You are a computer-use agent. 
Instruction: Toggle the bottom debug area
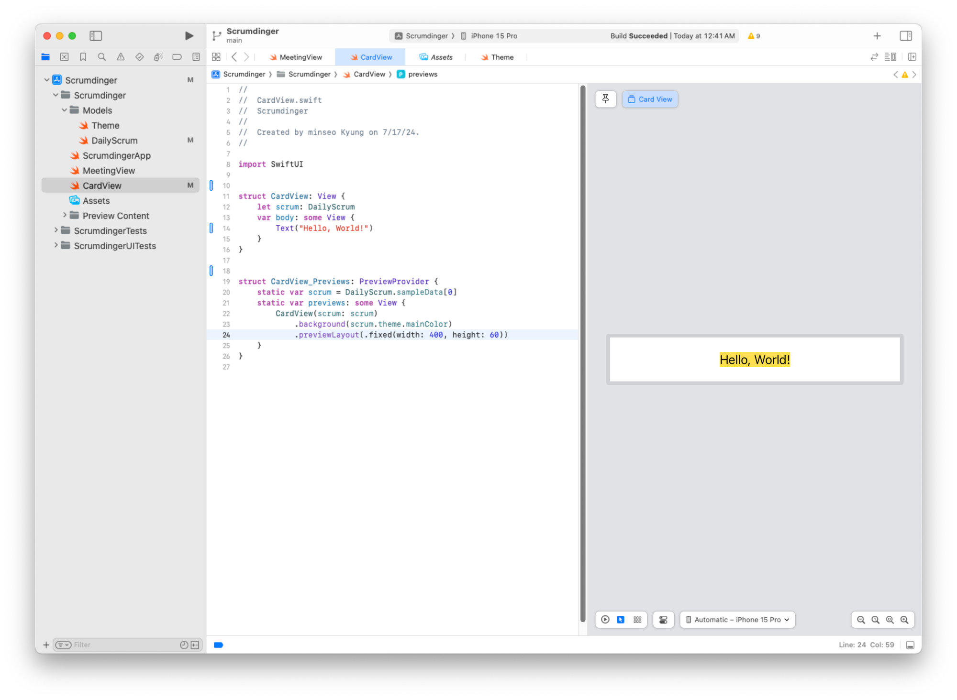910,645
